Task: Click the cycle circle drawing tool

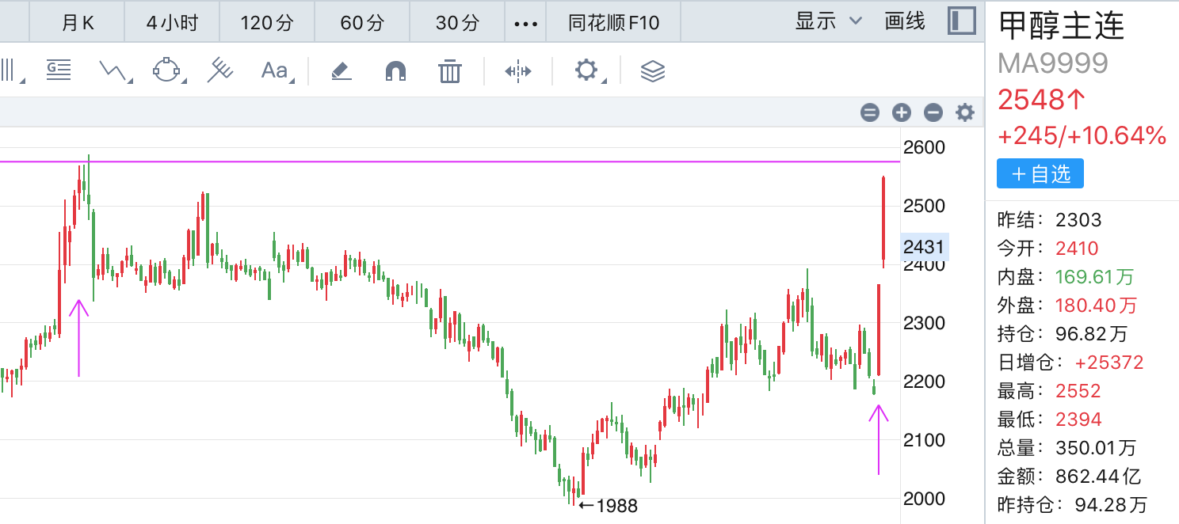Action: point(164,70)
